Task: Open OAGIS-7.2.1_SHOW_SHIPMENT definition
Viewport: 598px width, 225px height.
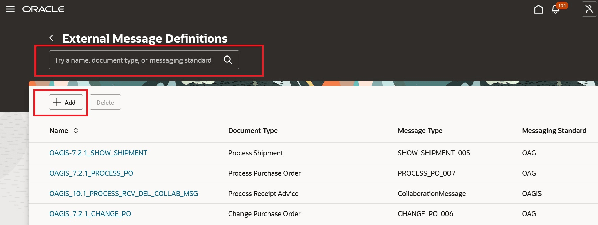Action: tap(98, 153)
